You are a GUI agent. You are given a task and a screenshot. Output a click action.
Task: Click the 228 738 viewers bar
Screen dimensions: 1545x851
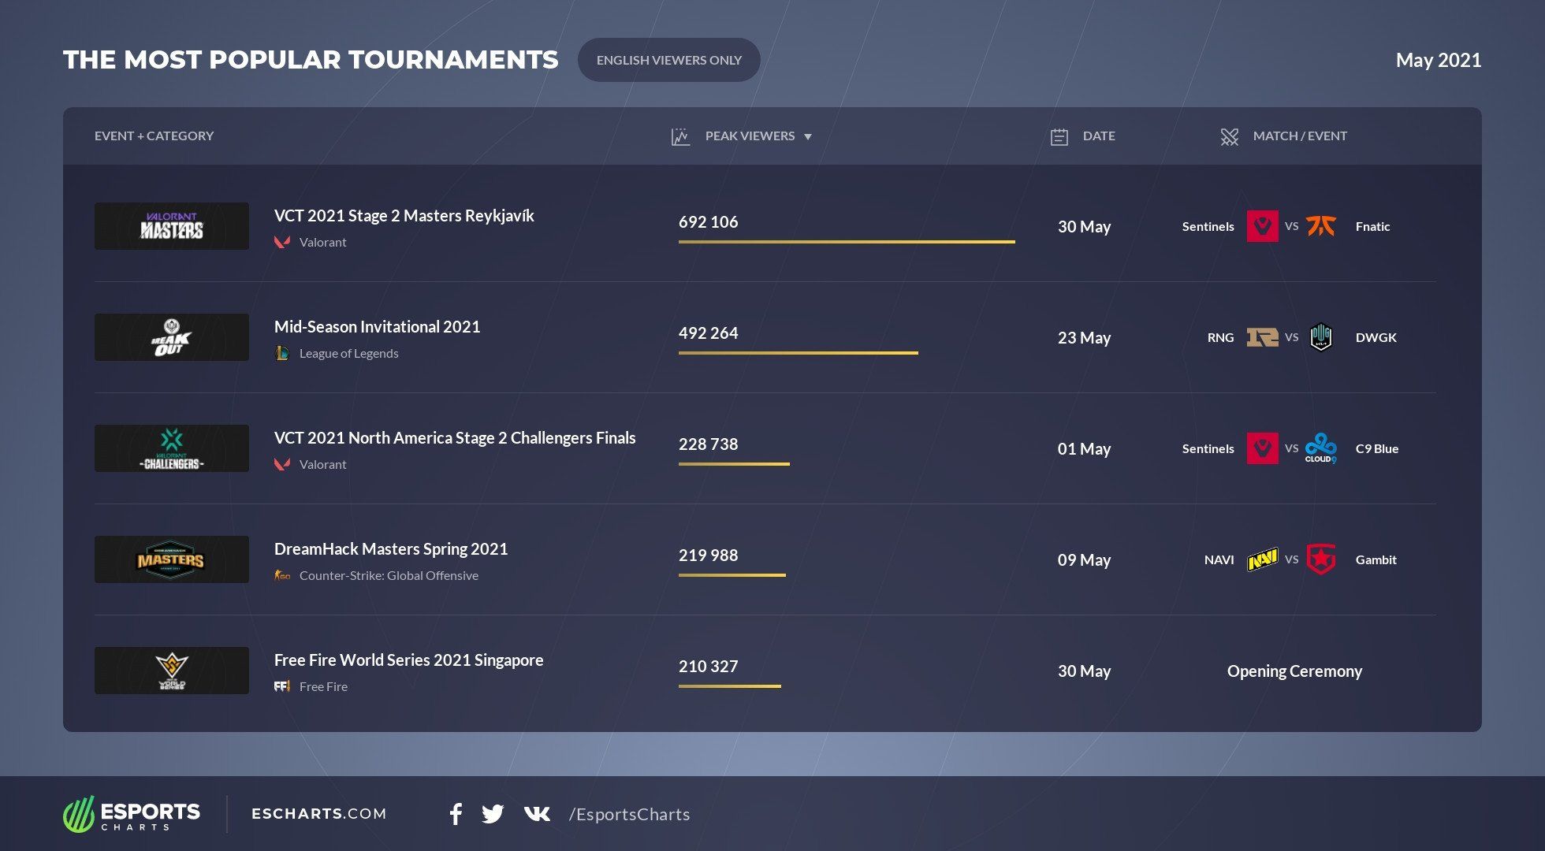pos(734,464)
